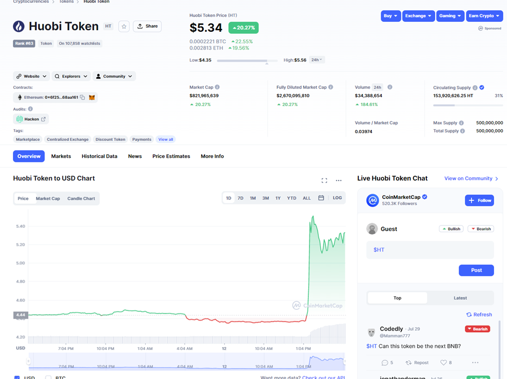Select 7D chart timeframe
The width and height of the screenshot is (507, 379).
click(x=241, y=198)
